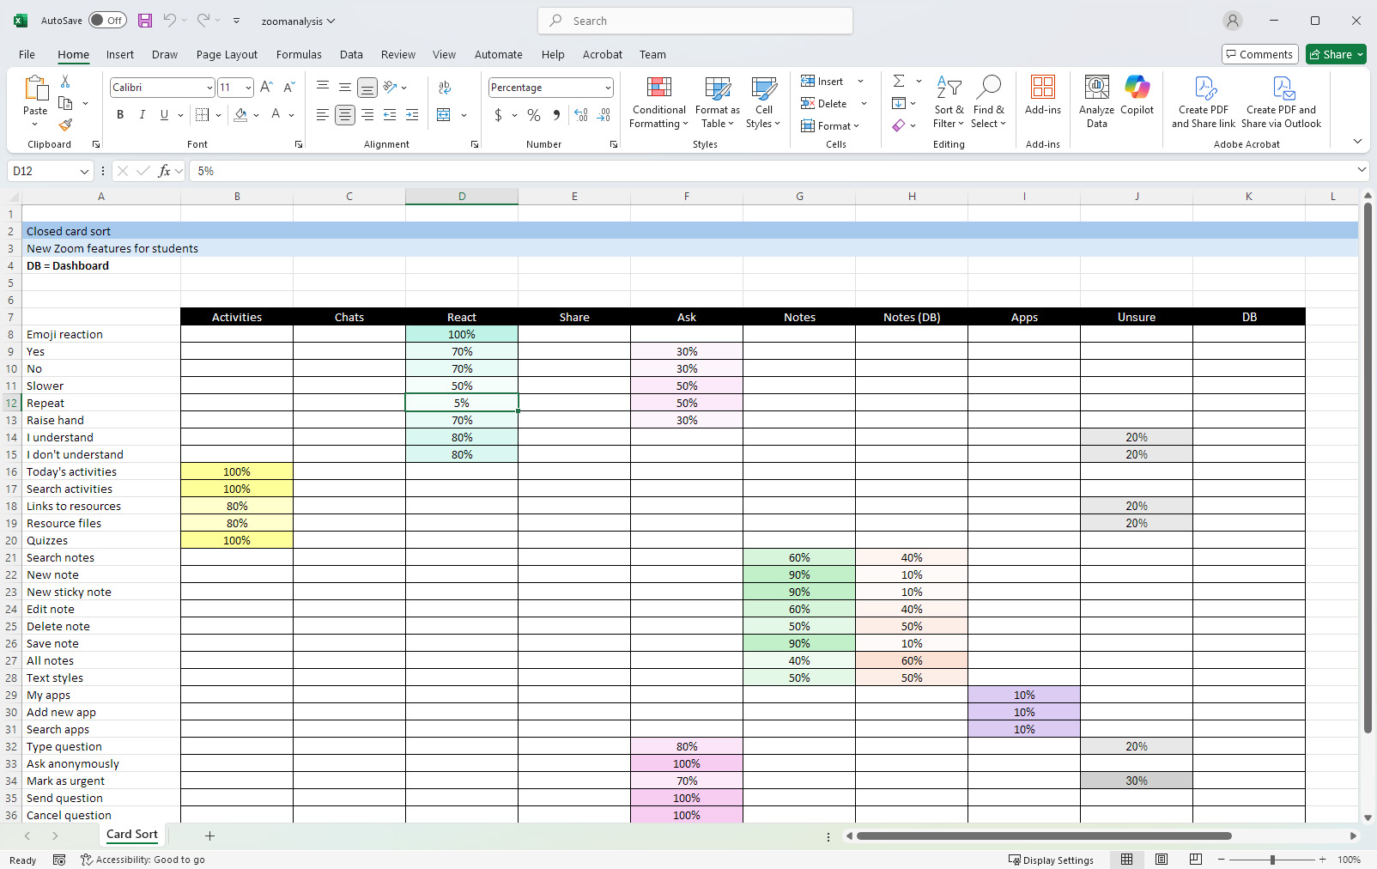Open Conditional Formatting menu
The image size is (1377, 869).
tap(658, 102)
